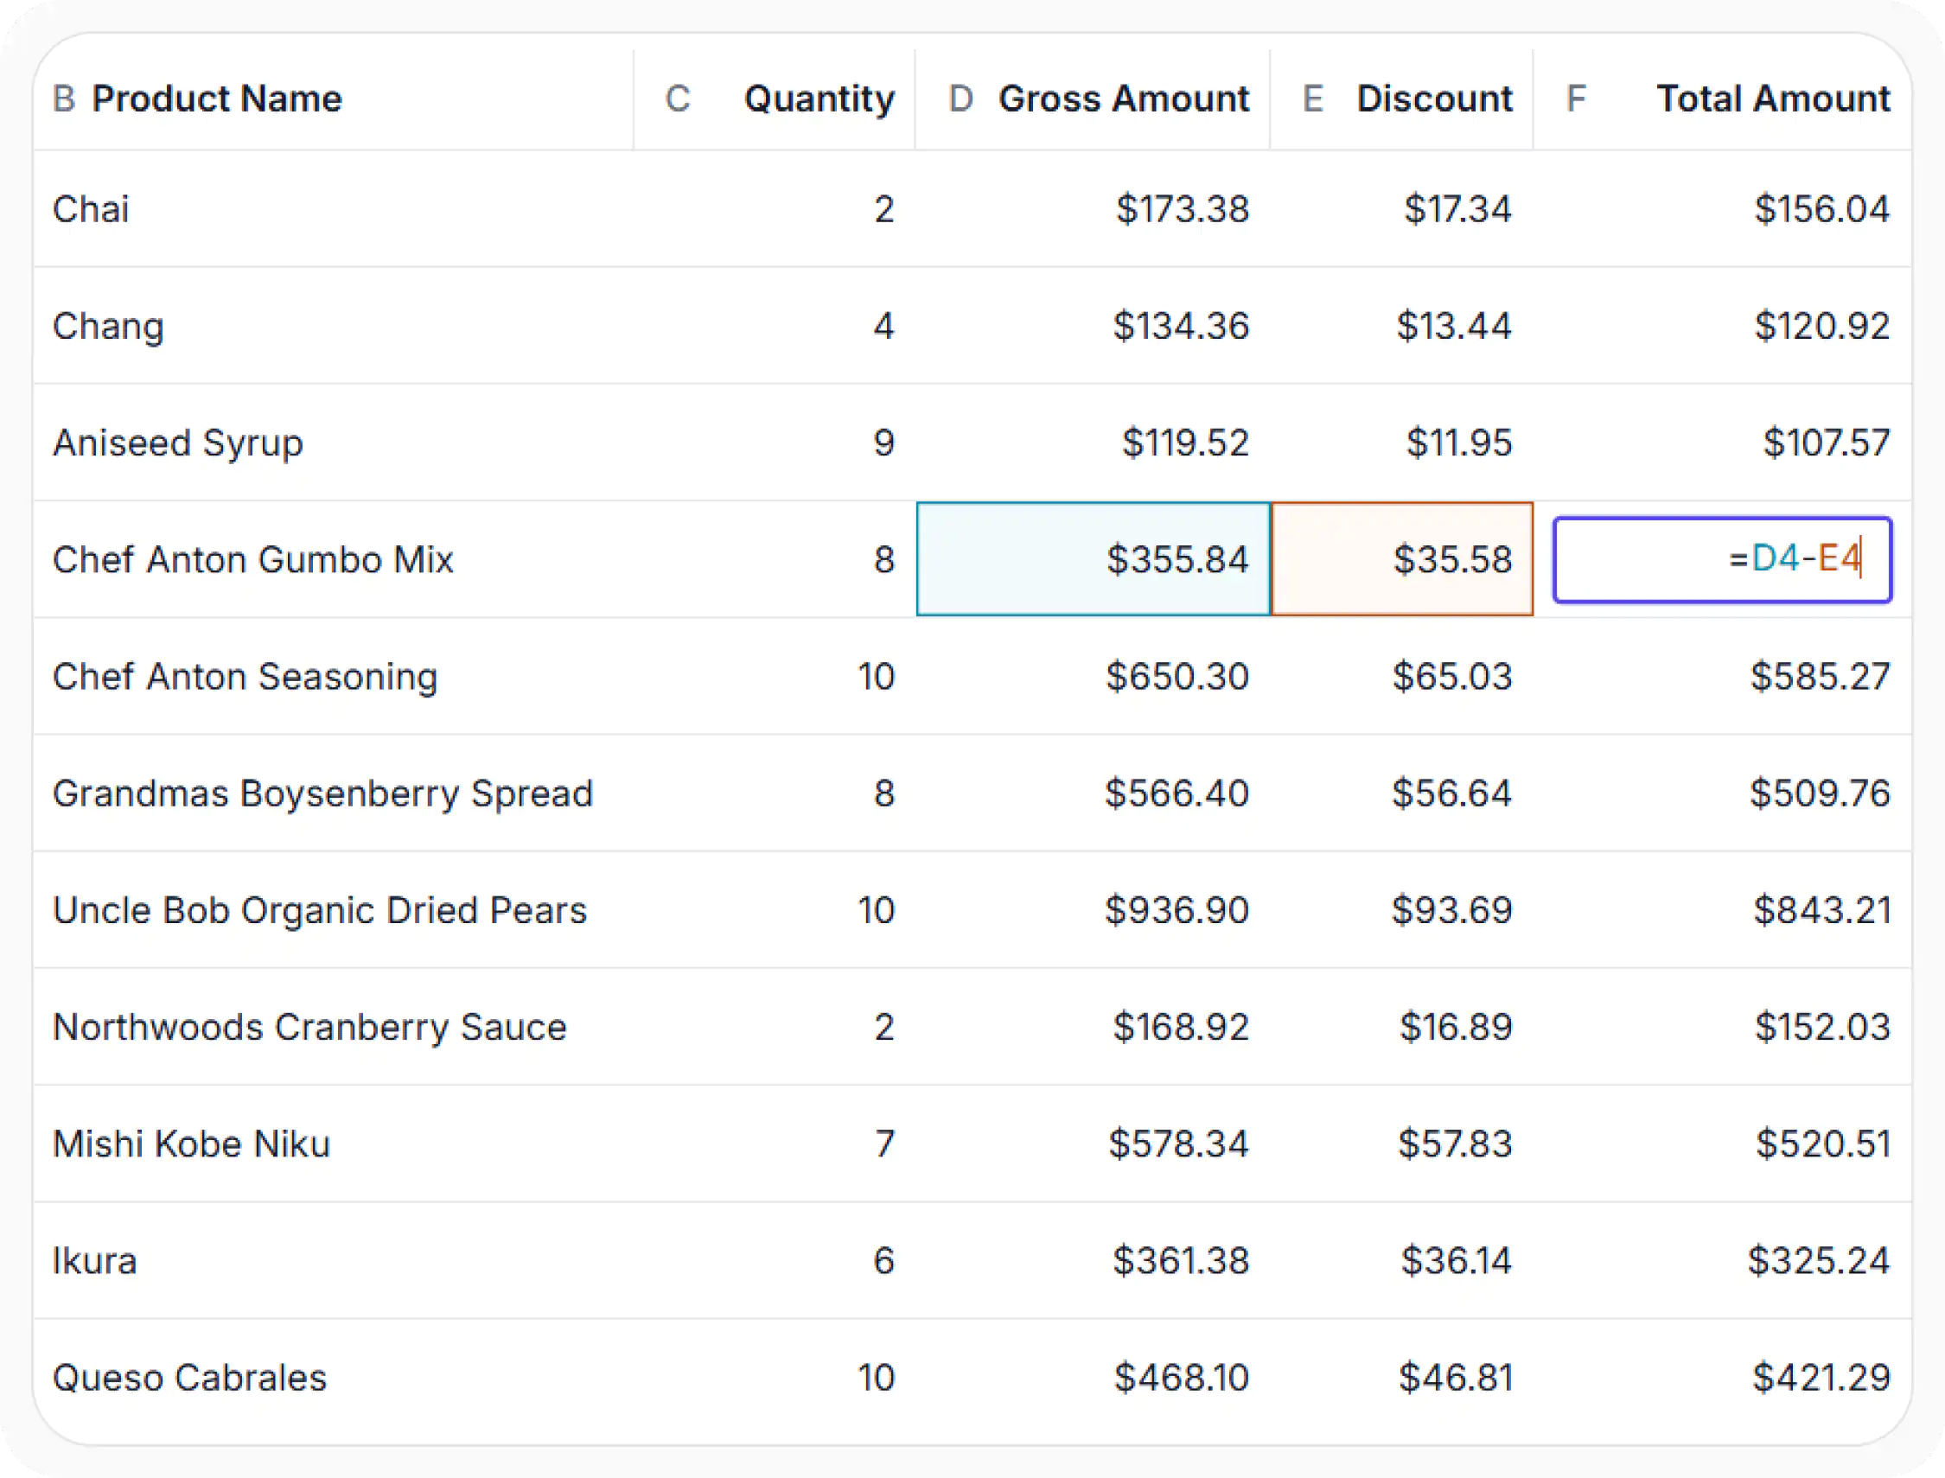Click the formula input showing =D4-E4
Viewport: 1945px width, 1478px height.
[1723, 559]
